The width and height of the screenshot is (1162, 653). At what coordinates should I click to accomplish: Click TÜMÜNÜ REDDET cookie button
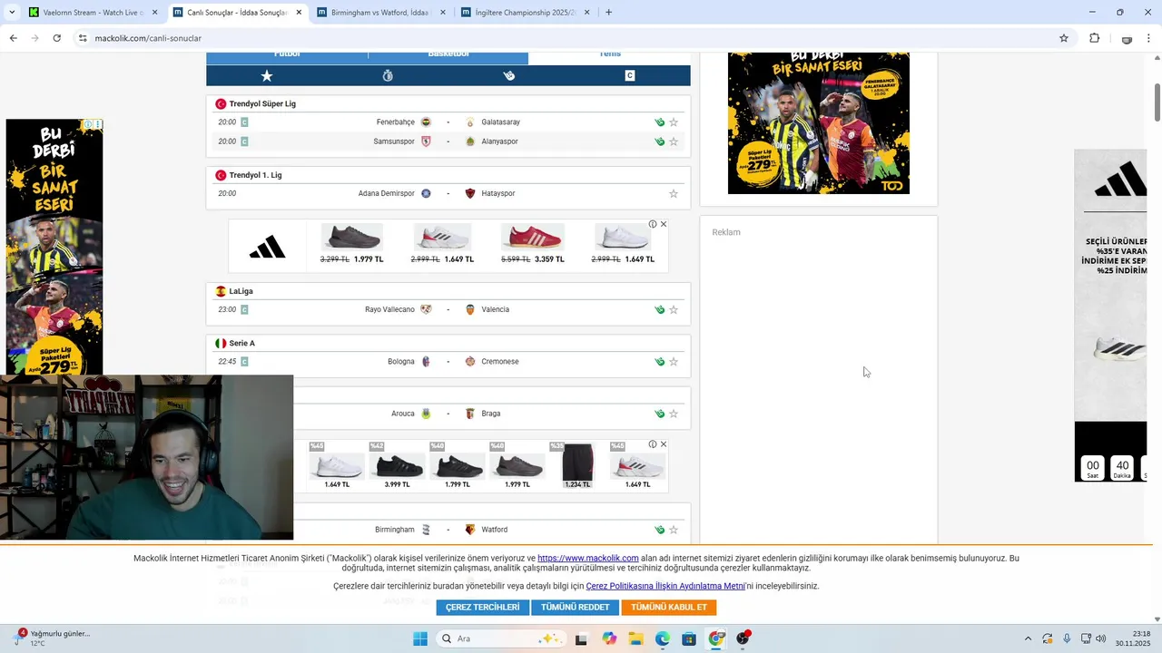[x=576, y=608]
